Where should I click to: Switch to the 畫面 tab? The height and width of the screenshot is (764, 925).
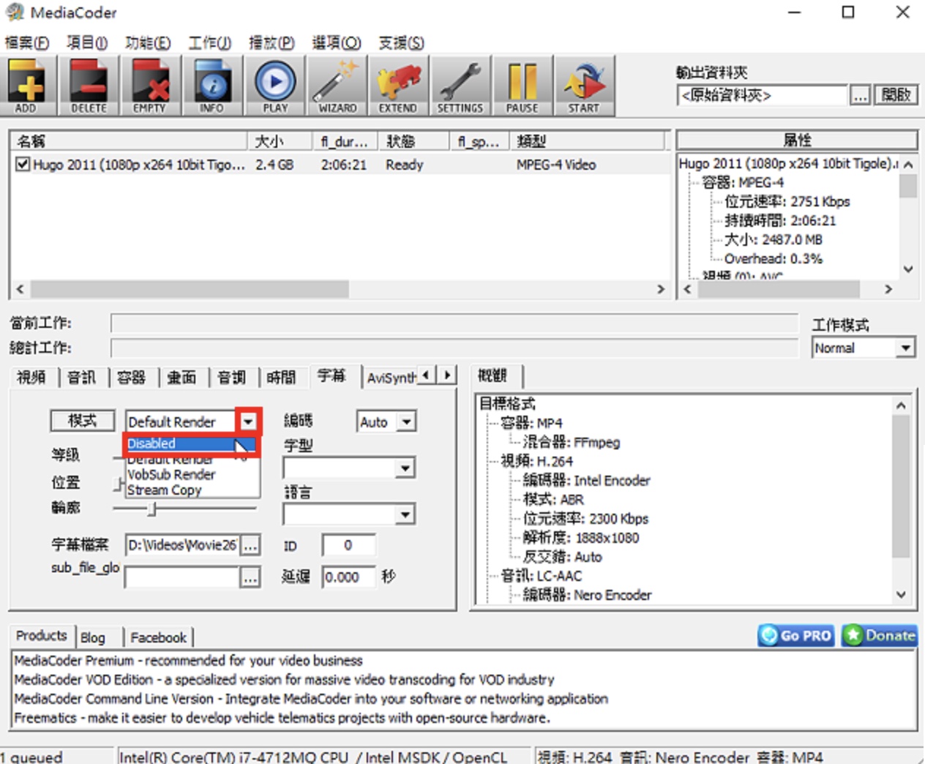(x=181, y=377)
